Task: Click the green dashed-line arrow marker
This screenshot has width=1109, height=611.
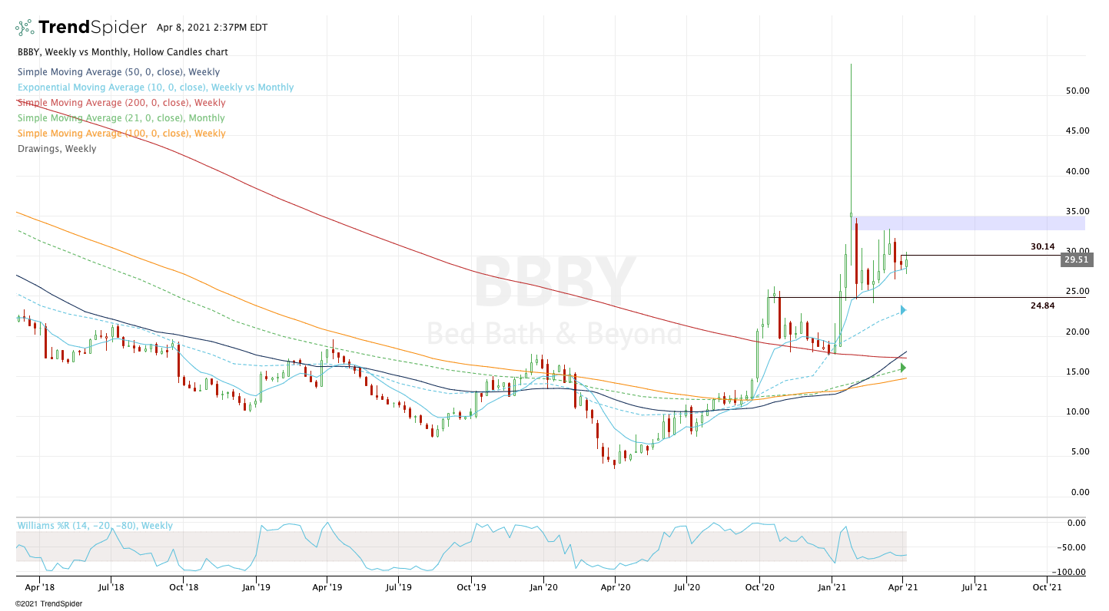Action: coord(903,368)
